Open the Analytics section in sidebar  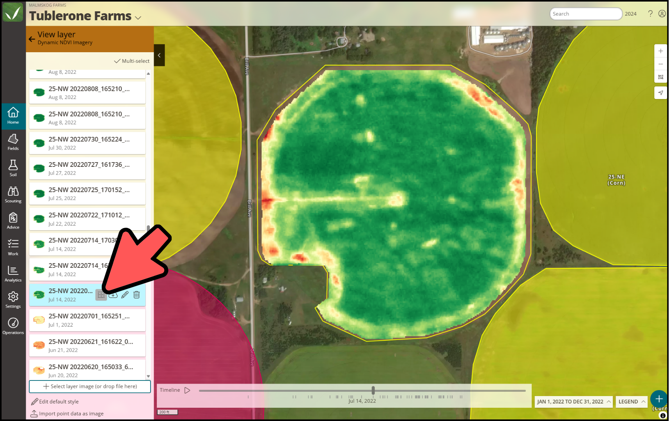(x=13, y=274)
